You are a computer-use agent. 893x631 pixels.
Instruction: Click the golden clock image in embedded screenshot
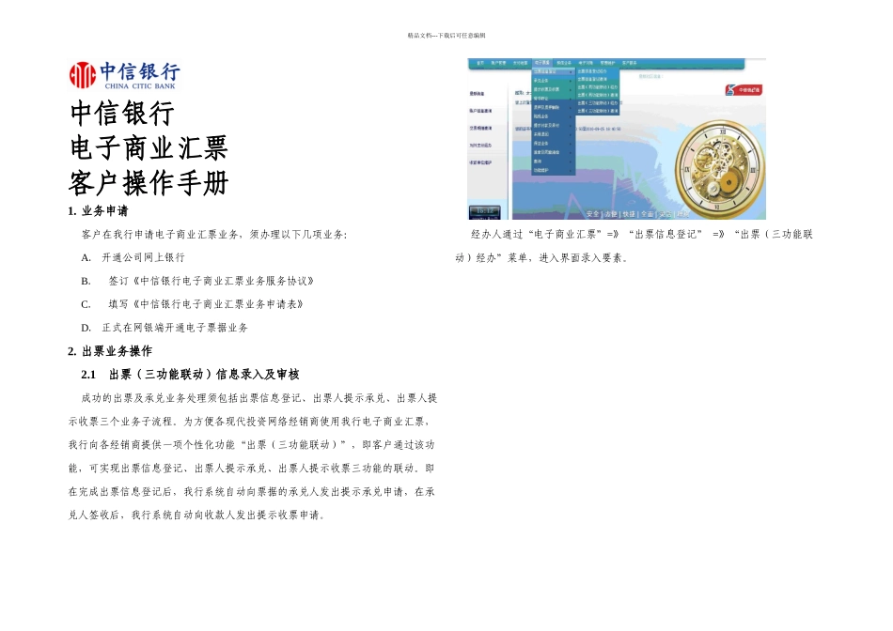pos(720,171)
